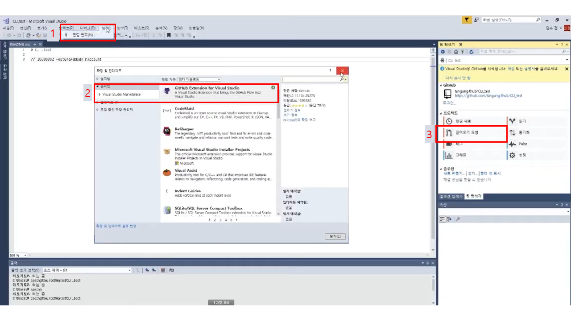The width and height of the screenshot is (571, 321).
Task: Click the Team Explorer home icon
Action: pos(455,52)
